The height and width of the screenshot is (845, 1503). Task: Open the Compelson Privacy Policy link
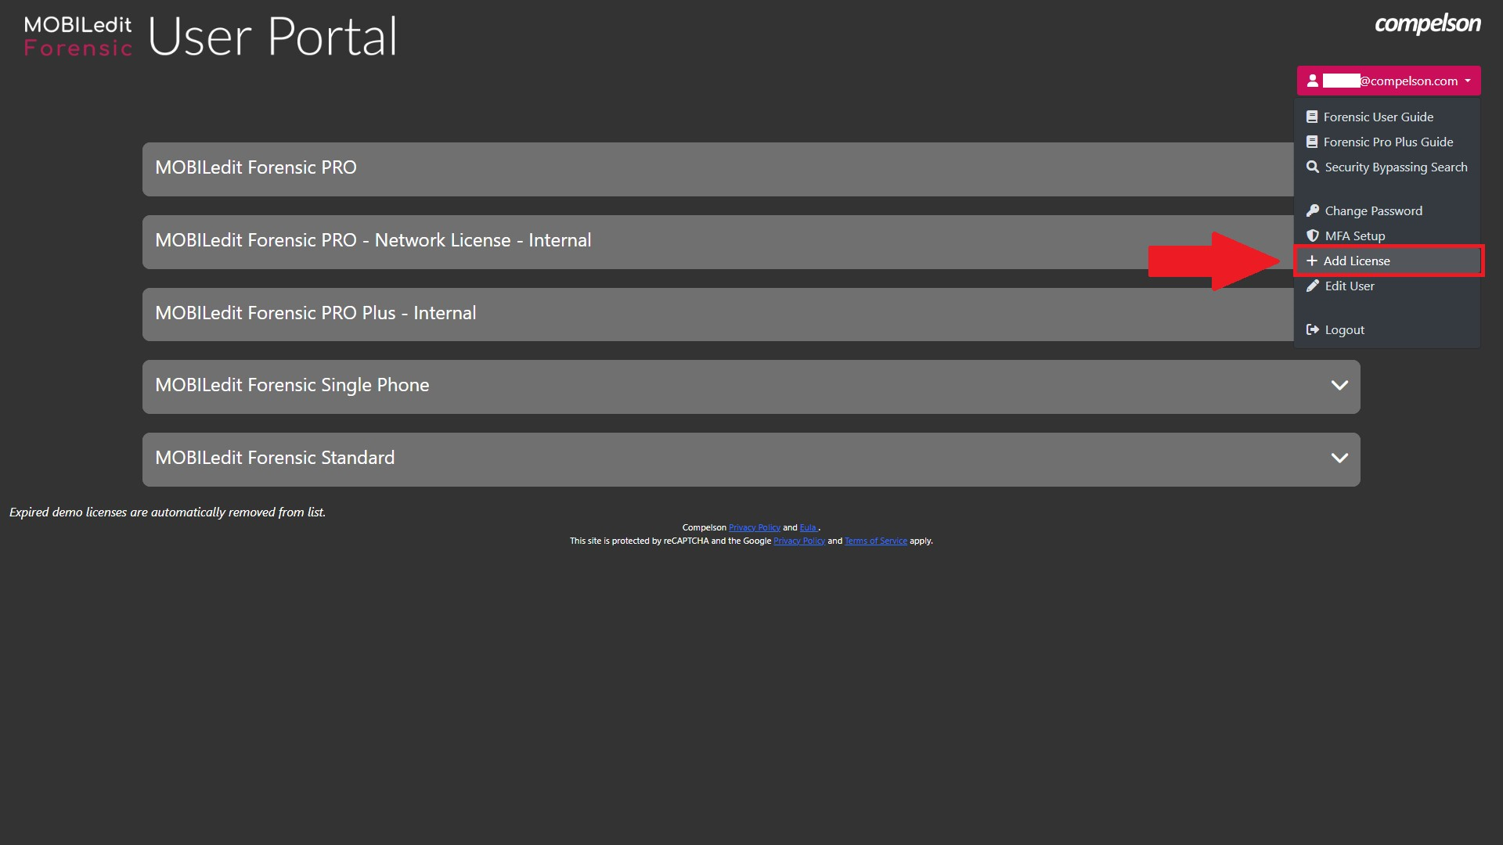[754, 528]
